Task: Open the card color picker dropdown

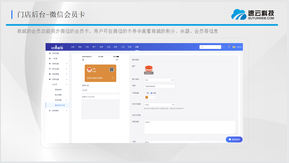Action: (150, 97)
